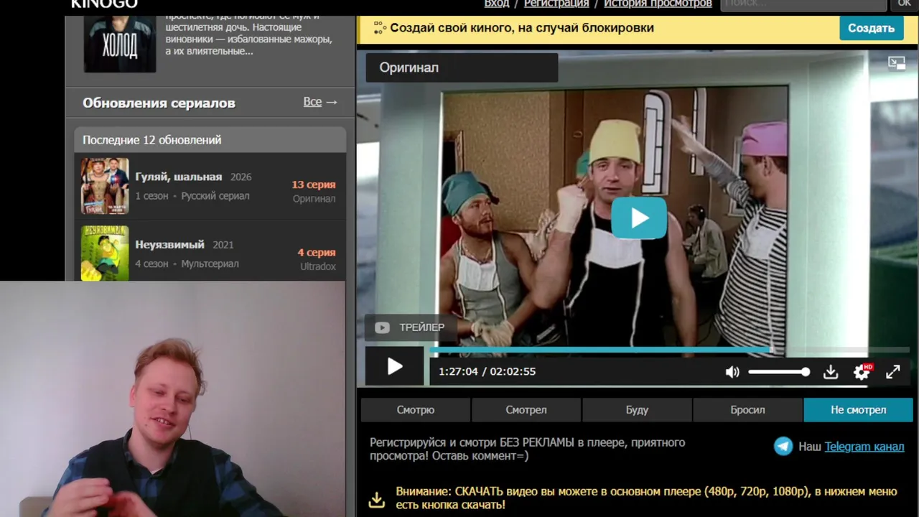This screenshot has height=517, width=919.
Task: Open the ТРЕЙЛЕР tab
Action: point(410,327)
